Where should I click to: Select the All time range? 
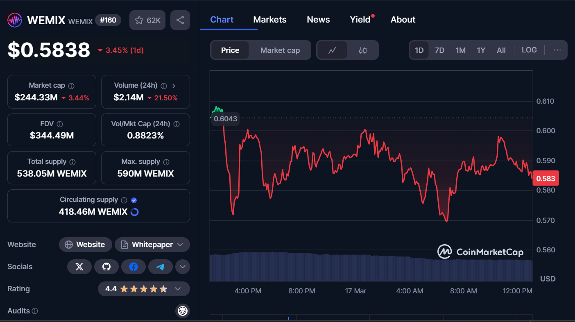[501, 50]
